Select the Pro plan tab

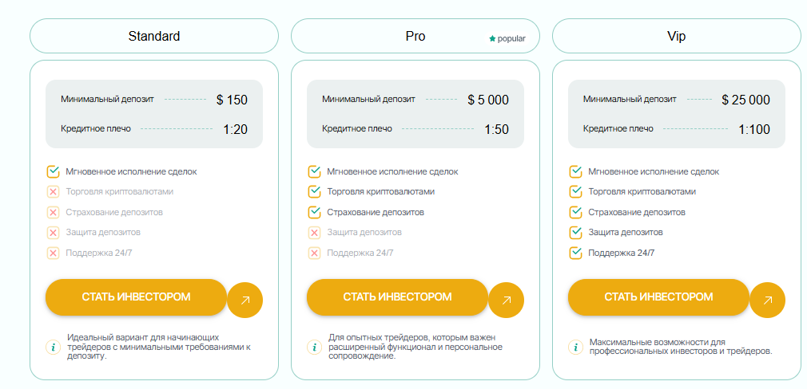coord(415,36)
